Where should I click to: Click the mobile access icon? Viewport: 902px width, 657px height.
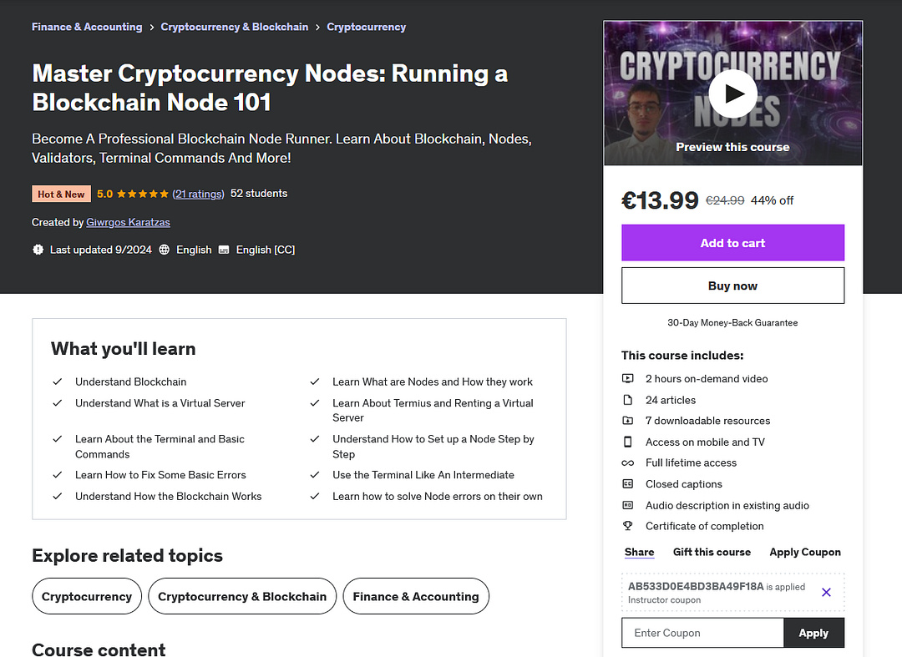pos(627,442)
